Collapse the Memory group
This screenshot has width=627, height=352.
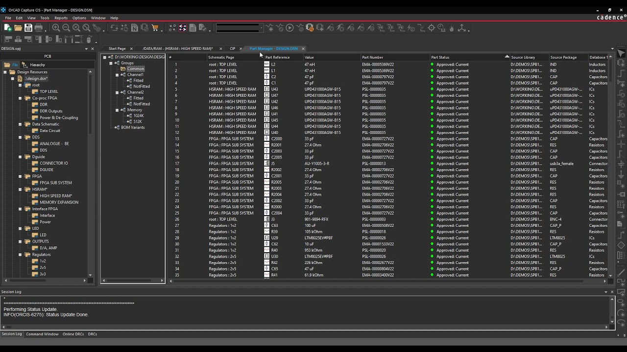coord(117,110)
